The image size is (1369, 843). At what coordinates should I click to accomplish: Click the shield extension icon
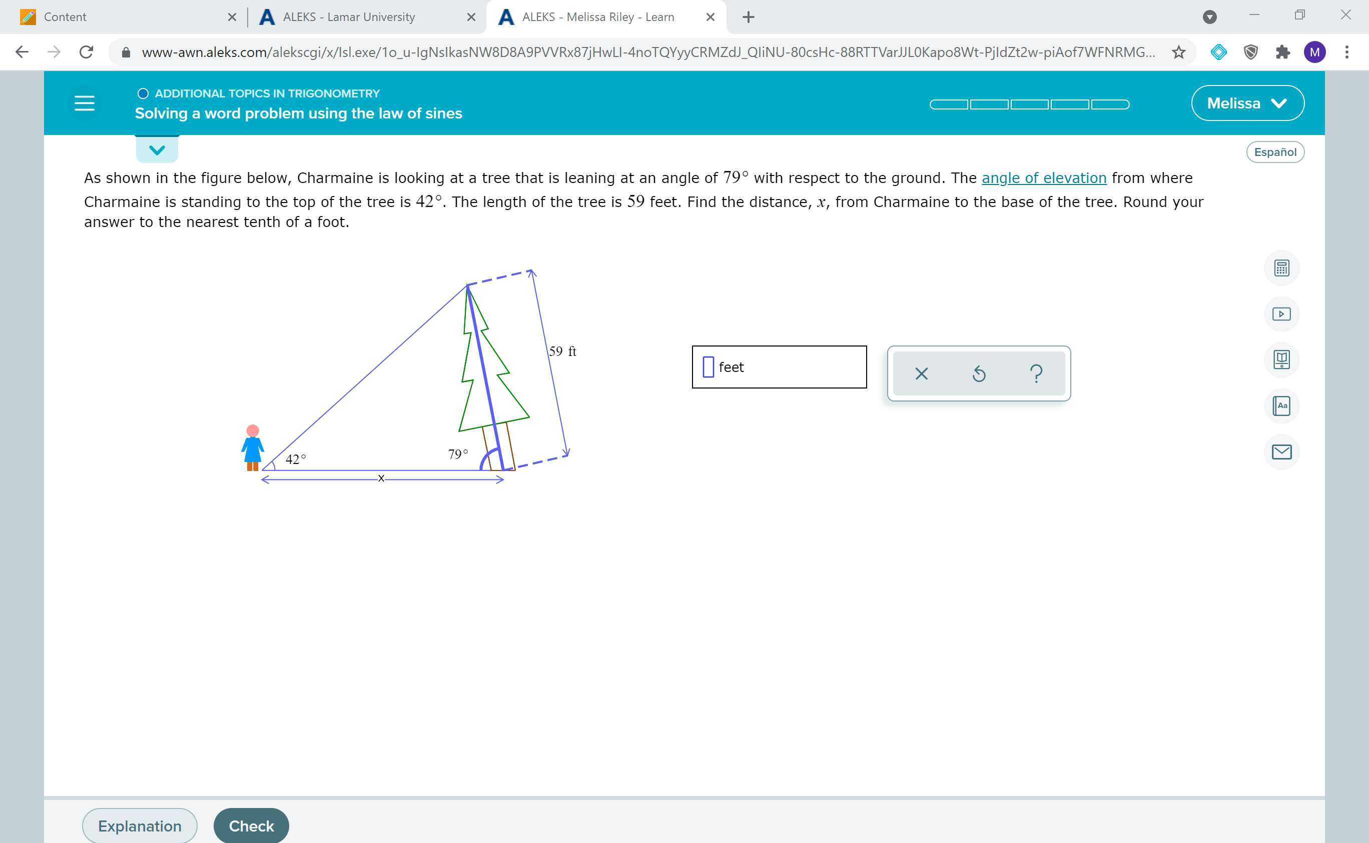1251,52
